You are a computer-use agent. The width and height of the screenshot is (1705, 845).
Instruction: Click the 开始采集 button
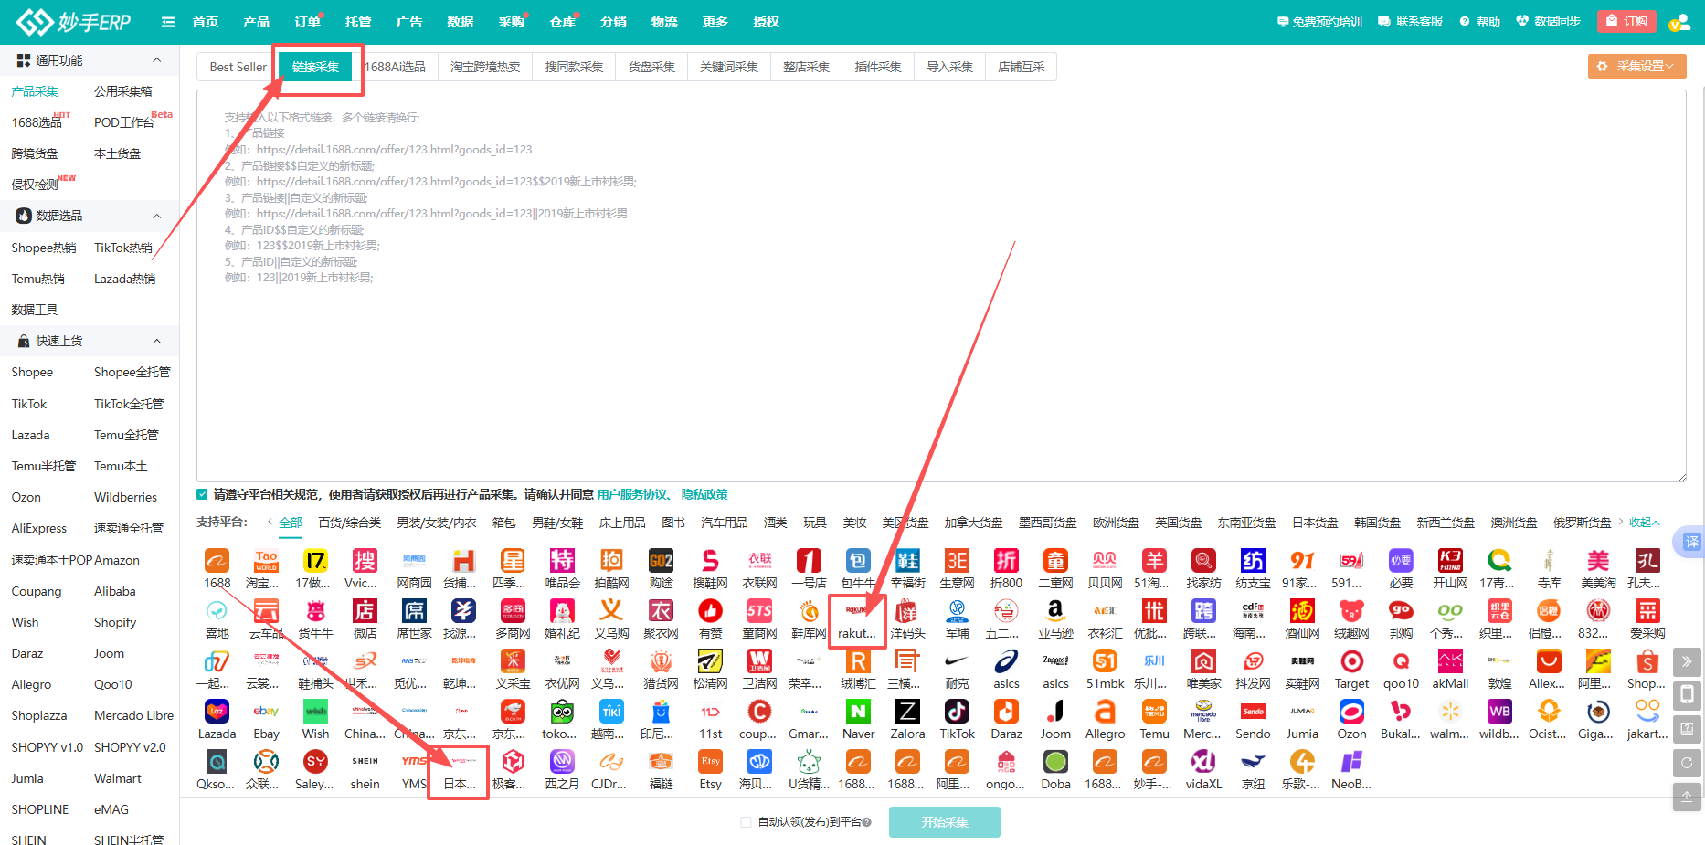click(x=944, y=822)
